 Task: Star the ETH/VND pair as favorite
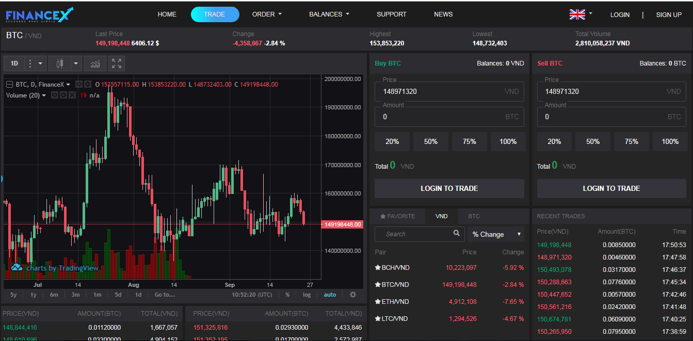click(378, 301)
